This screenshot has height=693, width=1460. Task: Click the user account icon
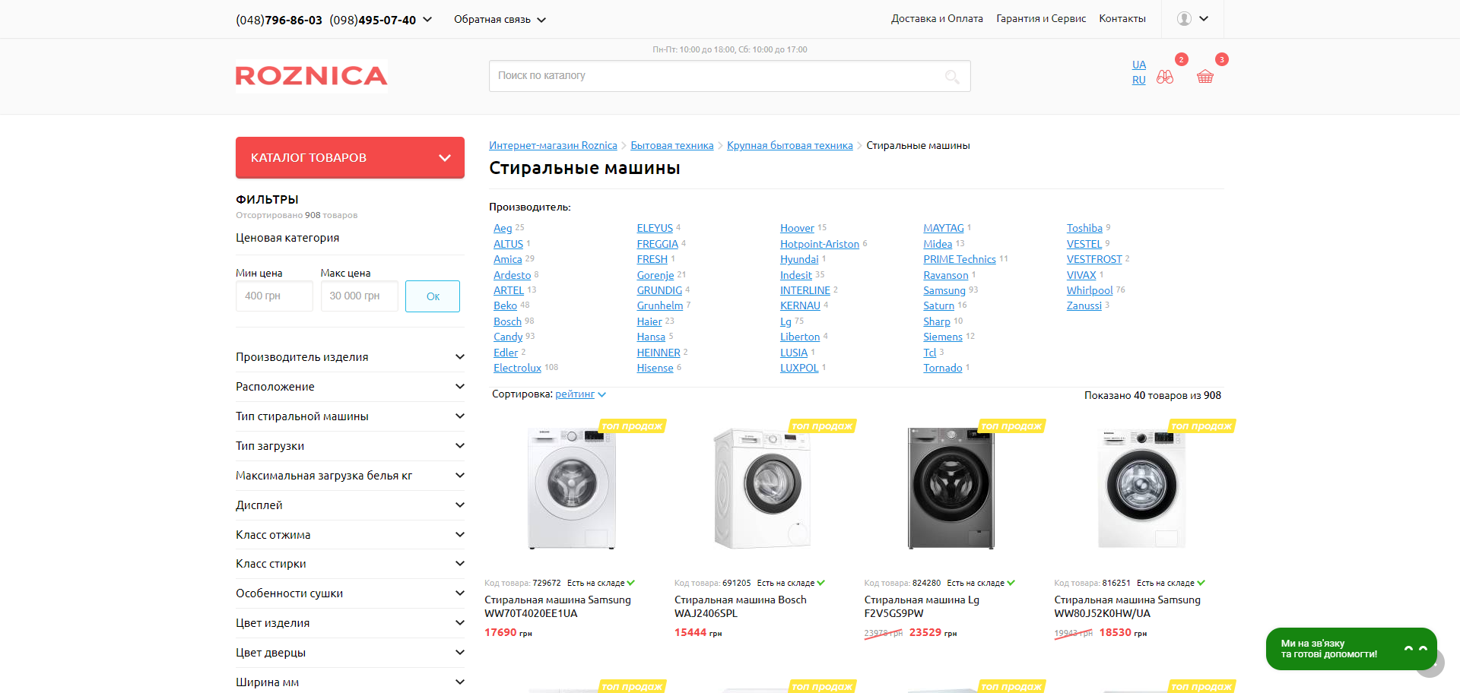coord(1184,19)
